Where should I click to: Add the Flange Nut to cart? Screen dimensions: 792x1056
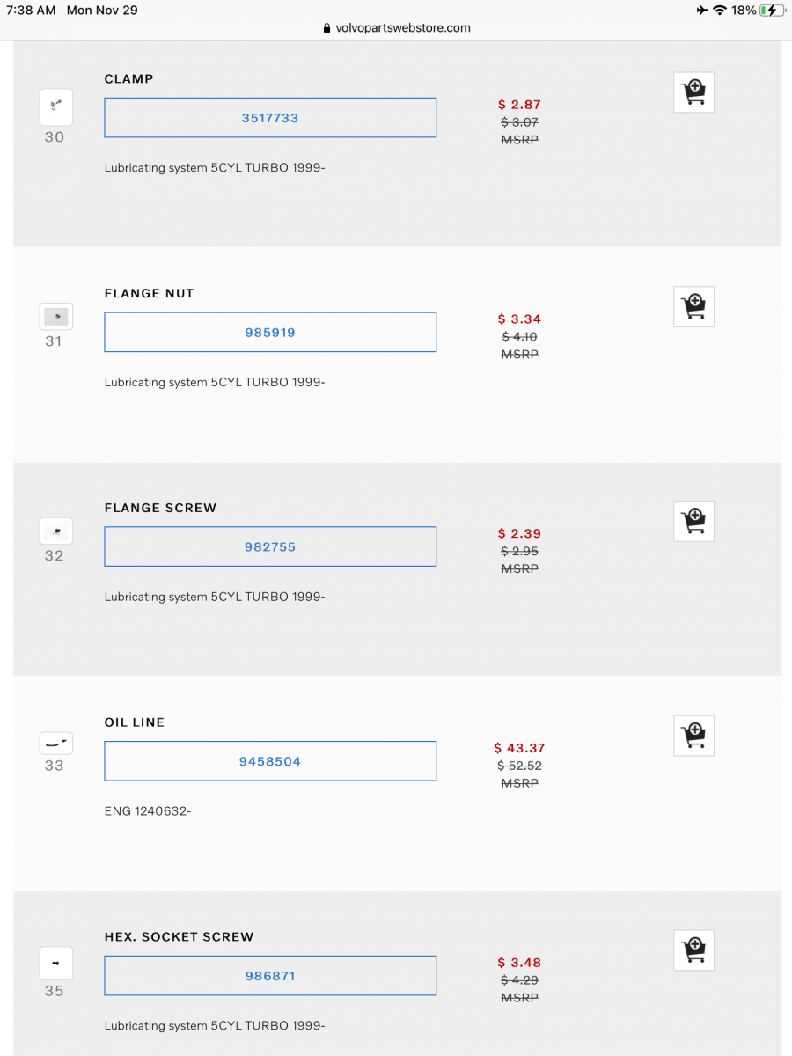click(693, 307)
